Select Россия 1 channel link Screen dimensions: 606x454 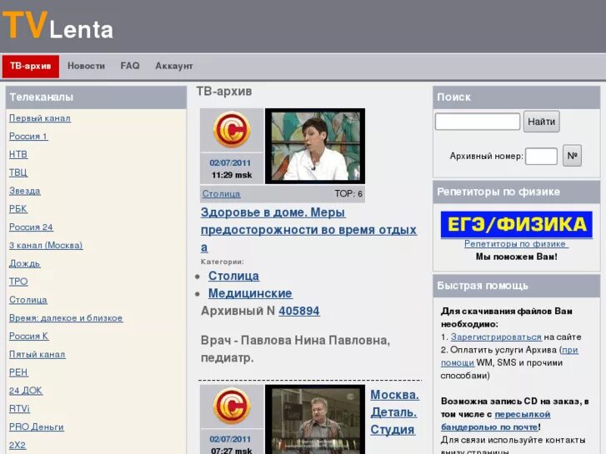pos(28,137)
